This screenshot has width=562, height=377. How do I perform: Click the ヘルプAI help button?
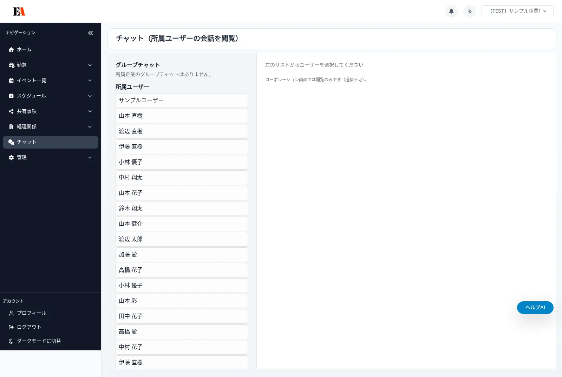535,307
